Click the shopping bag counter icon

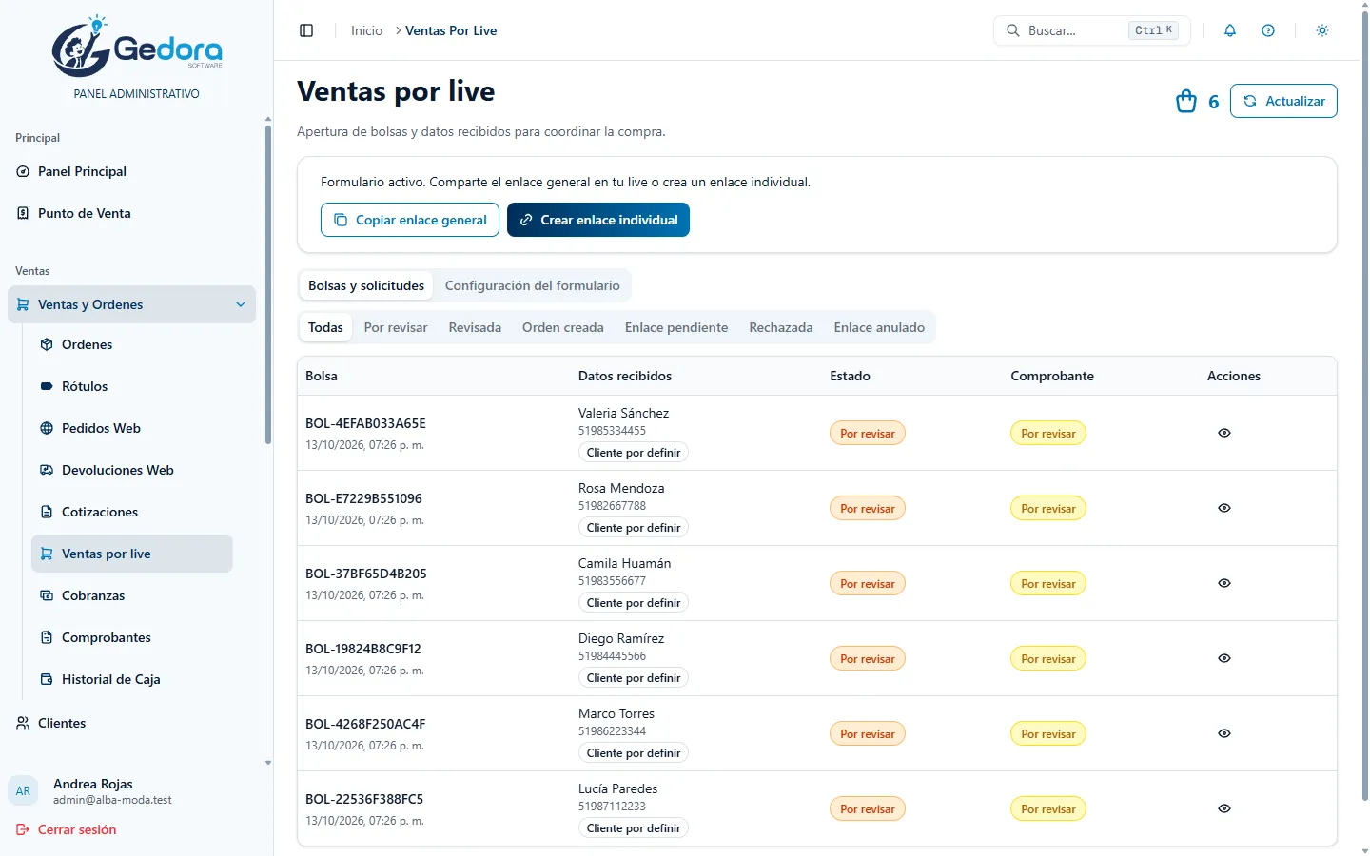[1186, 101]
